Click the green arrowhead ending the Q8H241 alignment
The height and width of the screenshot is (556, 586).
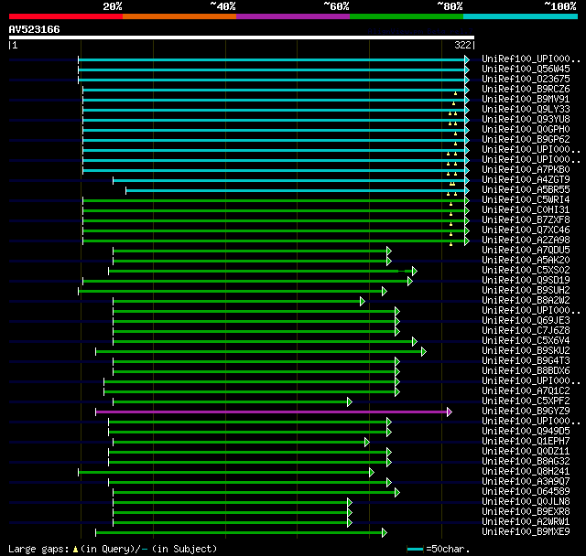point(372,473)
